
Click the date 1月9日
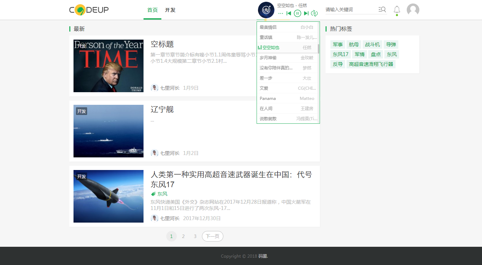(191, 88)
